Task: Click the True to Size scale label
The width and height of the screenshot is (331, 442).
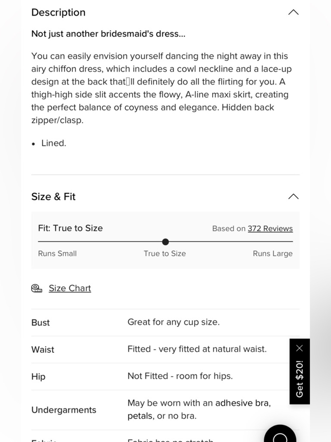Action: tap(165, 254)
